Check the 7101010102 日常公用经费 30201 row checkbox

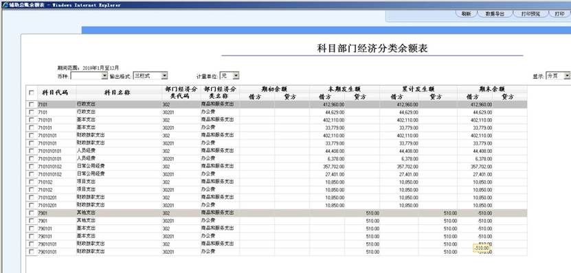pyautogui.click(x=32, y=174)
